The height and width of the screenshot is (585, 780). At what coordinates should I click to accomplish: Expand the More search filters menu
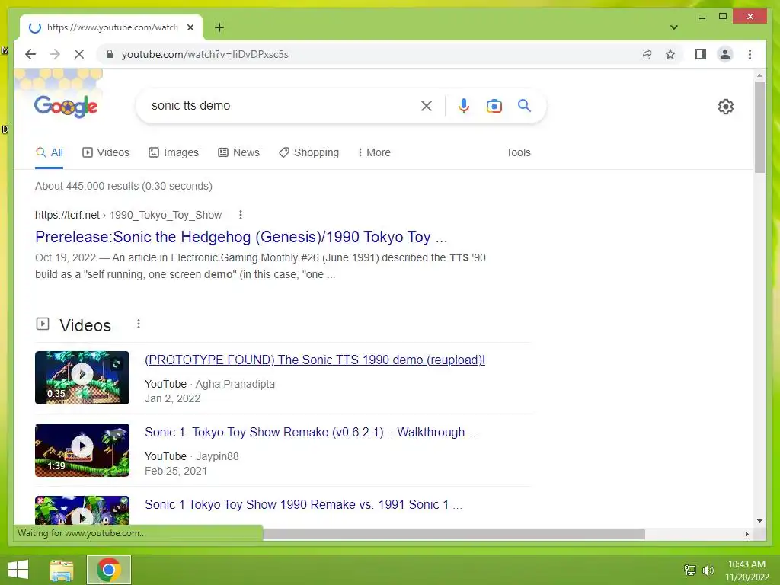coord(374,152)
